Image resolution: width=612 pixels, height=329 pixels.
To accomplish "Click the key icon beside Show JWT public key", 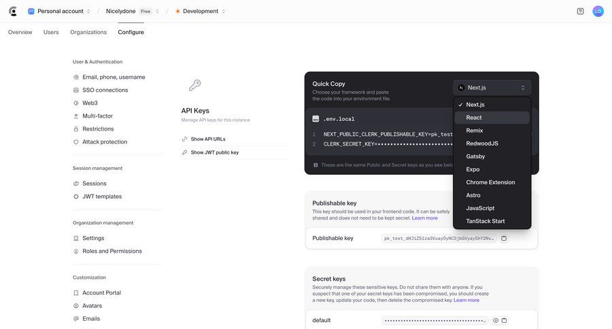I will click(x=184, y=152).
